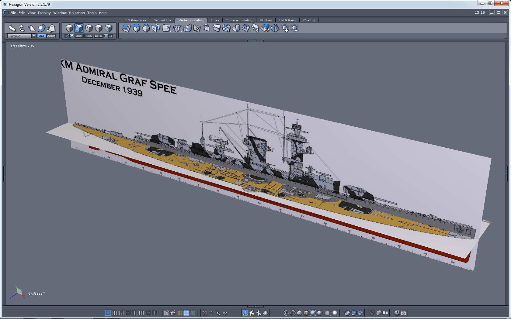Viewport: 511px width, 319px height.
Task: Activate the Rotate manipulator tool
Action: pos(22,28)
